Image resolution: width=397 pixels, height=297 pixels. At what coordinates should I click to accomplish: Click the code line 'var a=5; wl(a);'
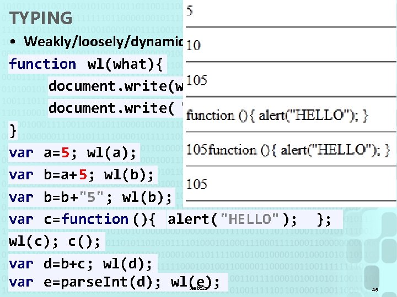coord(73,153)
